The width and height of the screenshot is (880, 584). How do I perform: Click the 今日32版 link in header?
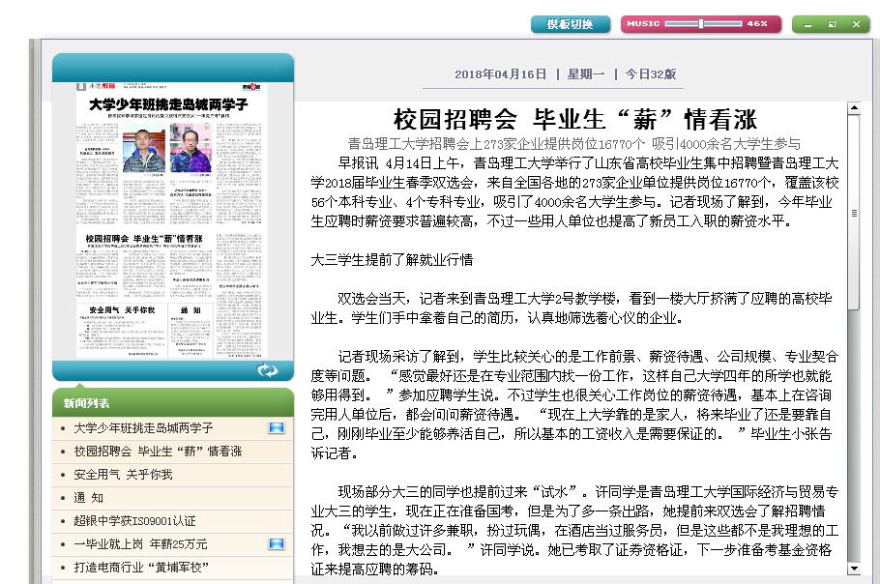click(650, 73)
